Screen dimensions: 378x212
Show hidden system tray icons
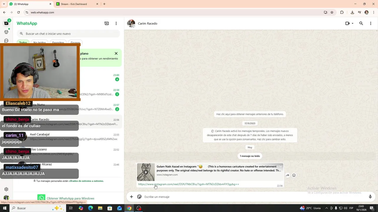point(326,208)
